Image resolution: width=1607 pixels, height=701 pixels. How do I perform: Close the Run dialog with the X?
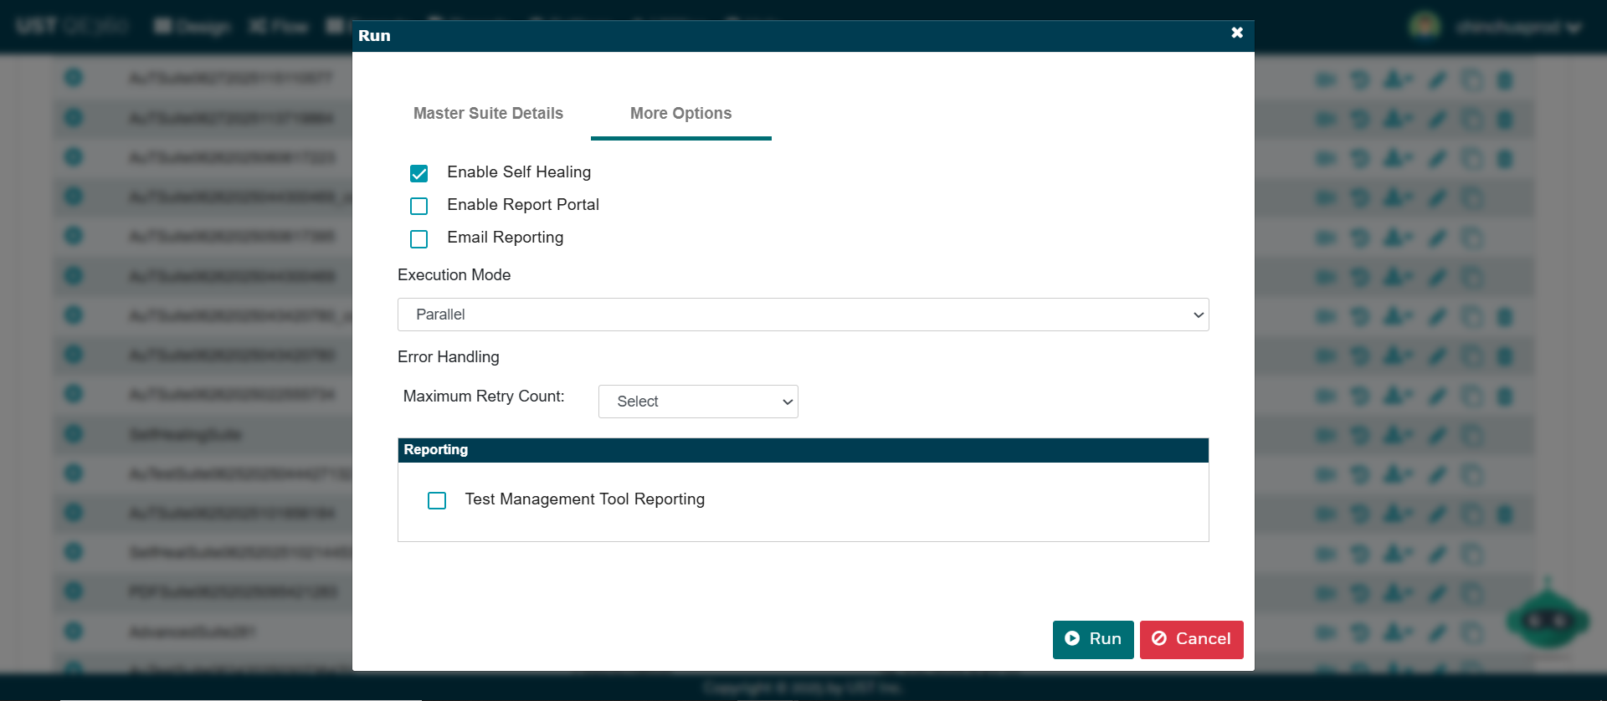click(1237, 33)
